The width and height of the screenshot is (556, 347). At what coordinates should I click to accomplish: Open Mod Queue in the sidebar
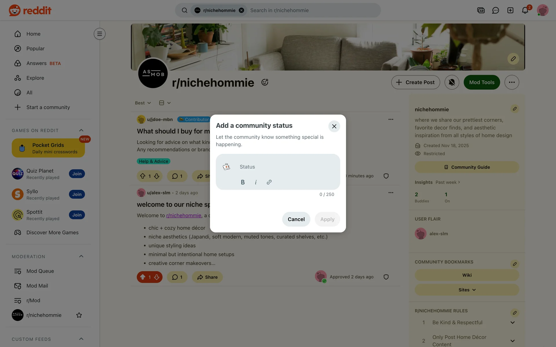pyautogui.click(x=40, y=271)
